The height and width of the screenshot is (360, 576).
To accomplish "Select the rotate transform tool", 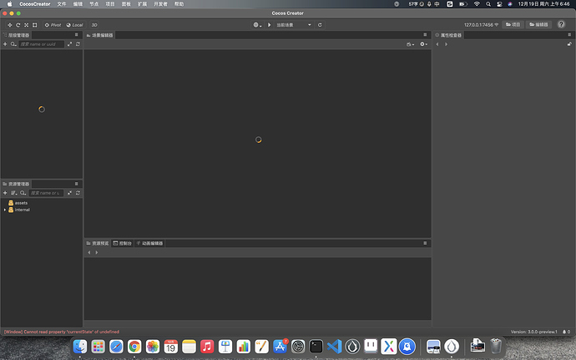I will coord(18,25).
